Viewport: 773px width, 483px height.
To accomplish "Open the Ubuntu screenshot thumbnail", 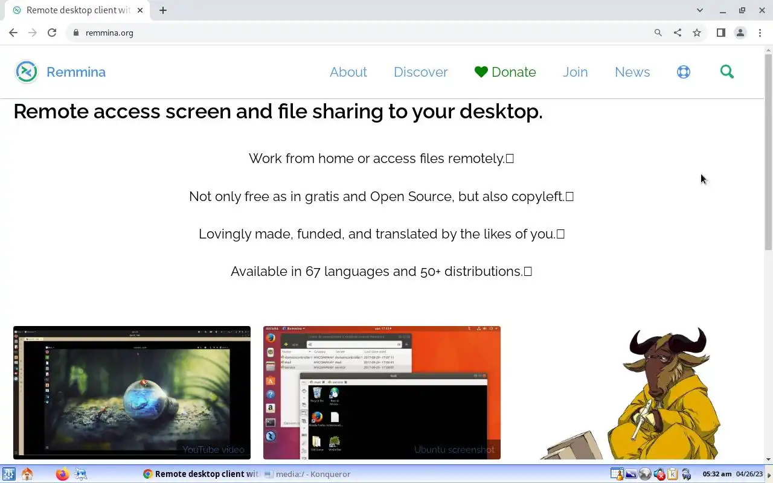I will (382, 392).
